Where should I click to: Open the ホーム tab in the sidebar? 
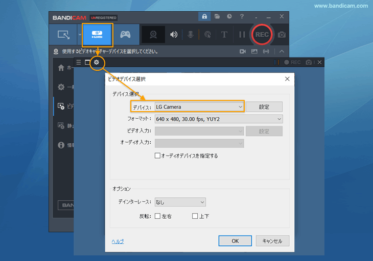point(61,68)
